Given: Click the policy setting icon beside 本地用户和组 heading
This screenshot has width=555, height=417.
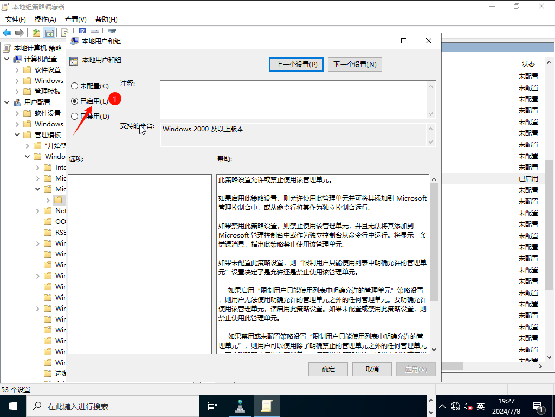Looking at the screenshot, I should click(74, 61).
